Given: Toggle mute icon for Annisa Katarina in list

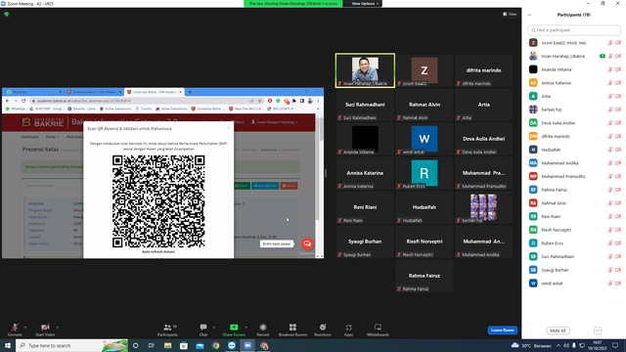Looking at the screenshot, I should [x=610, y=83].
